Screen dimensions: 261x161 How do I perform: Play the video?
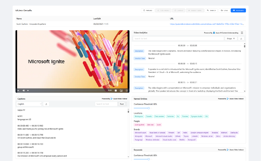[x=18, y=91]
